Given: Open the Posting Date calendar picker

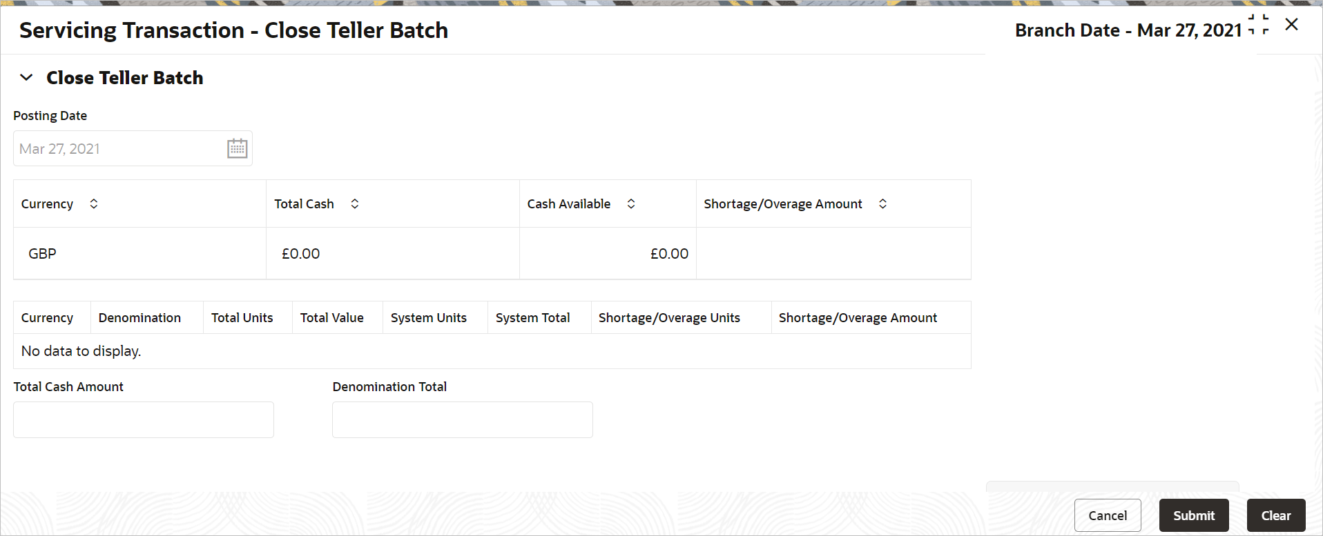Looking at the screenshot, I should (x=237, y=148).
